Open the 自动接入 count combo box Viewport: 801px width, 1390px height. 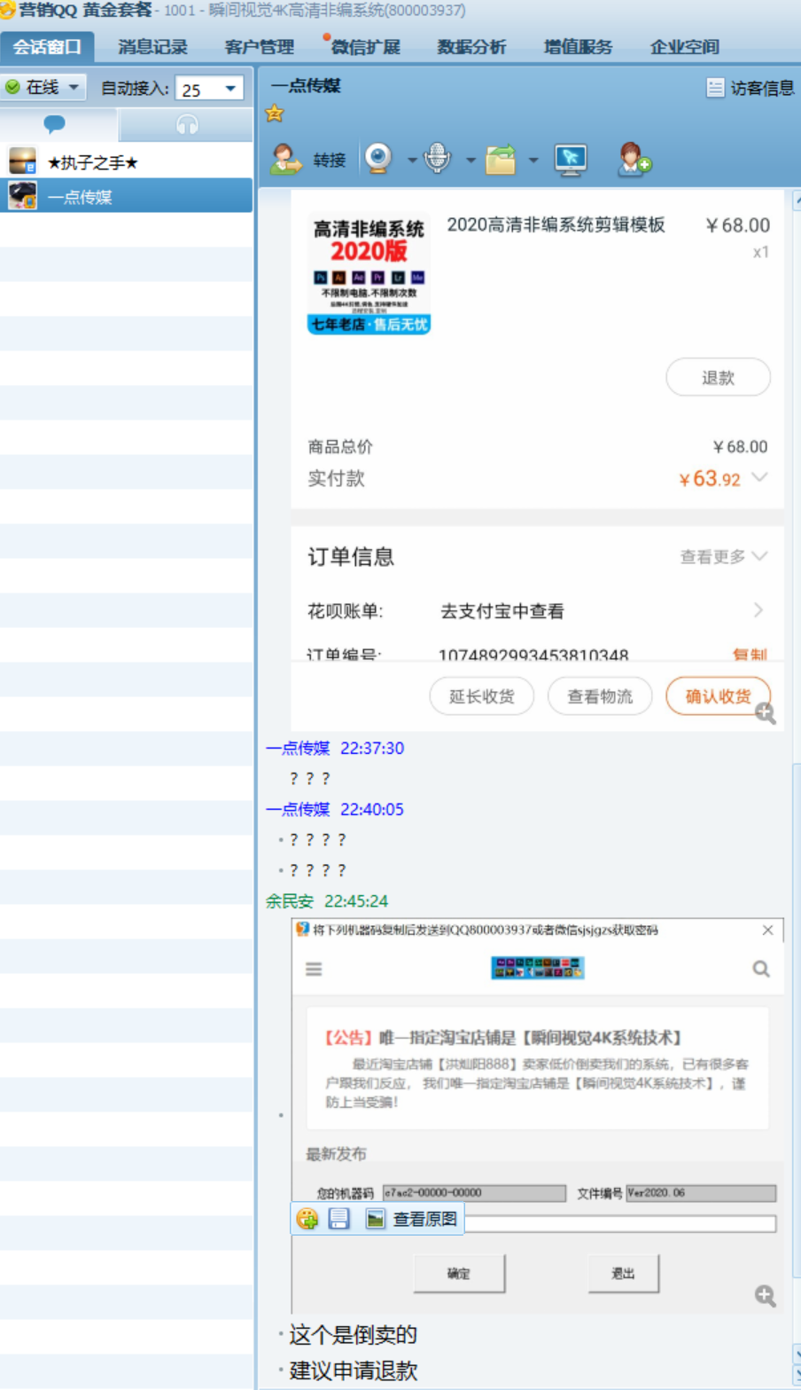pos(210,89)
